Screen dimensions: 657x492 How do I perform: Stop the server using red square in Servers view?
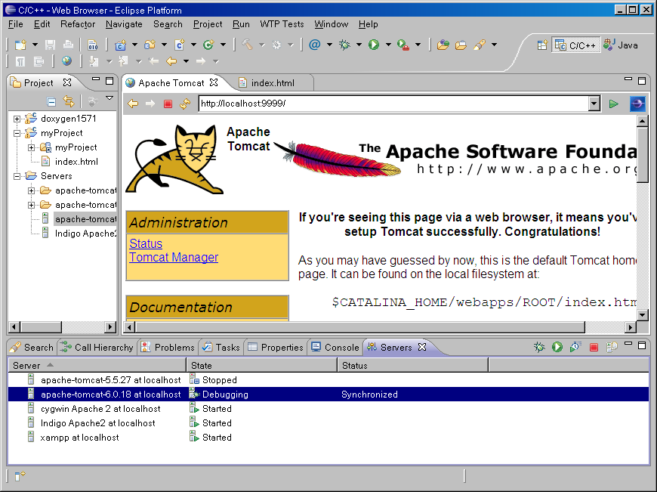pyautogui.click(x=594, y=348)
